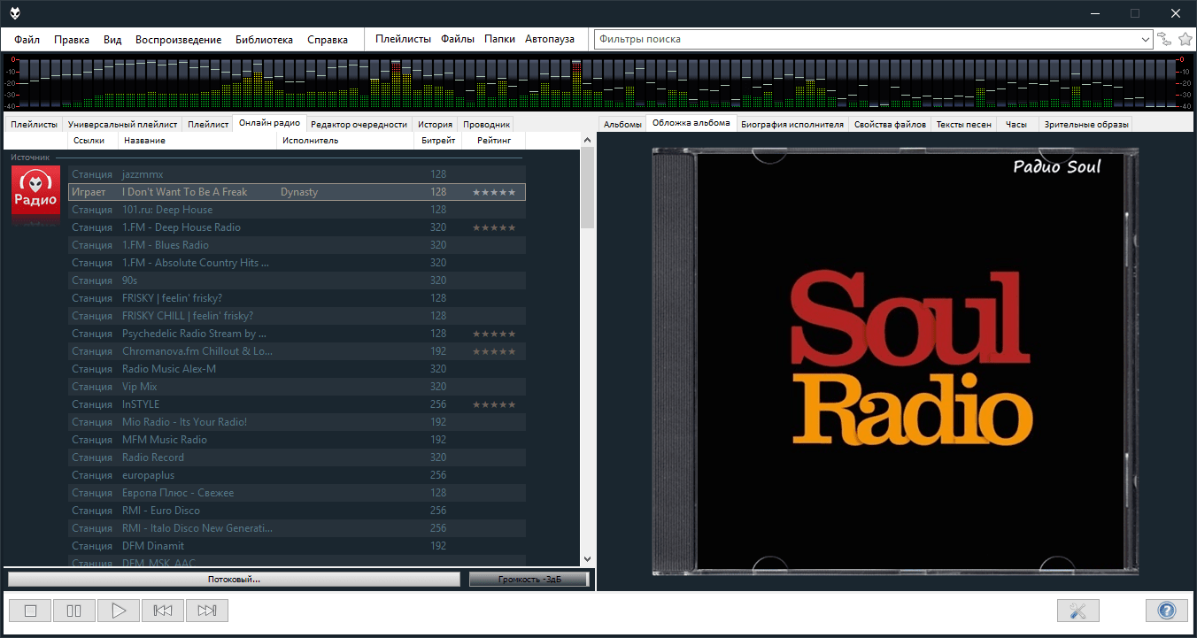
Task: Click the Автопауза toolbar button
Action: tap(549, 39)
